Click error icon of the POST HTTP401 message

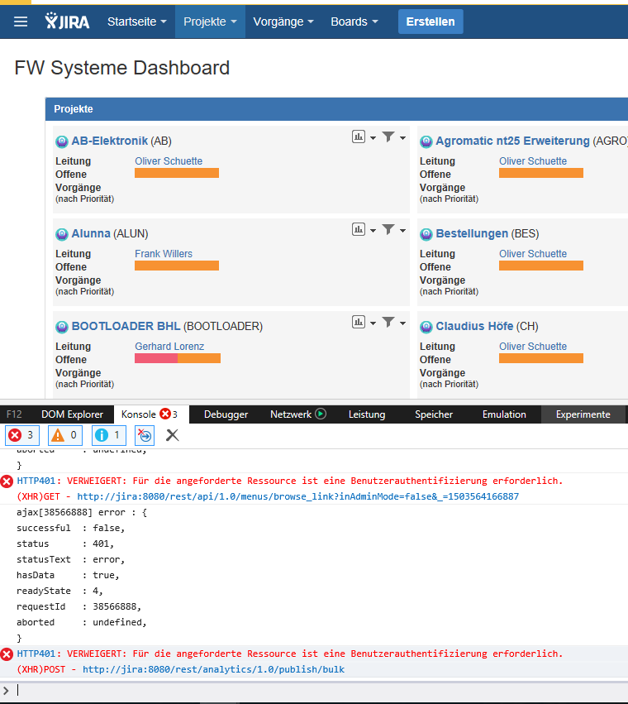pyautogui.click(x=7, y=654)
